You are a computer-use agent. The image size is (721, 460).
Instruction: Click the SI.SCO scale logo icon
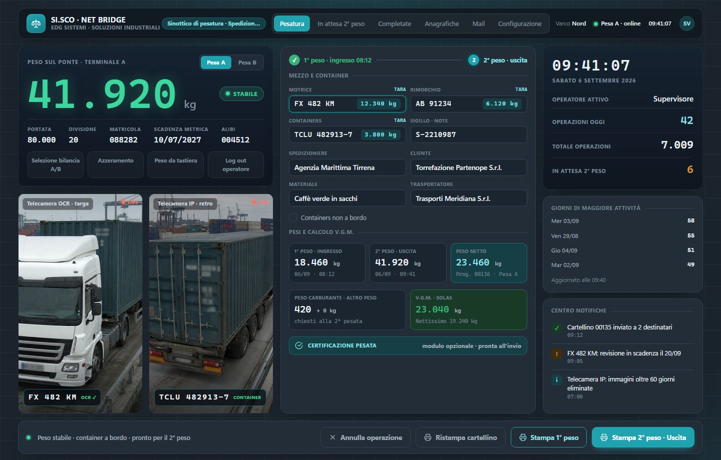coord(36,23)
